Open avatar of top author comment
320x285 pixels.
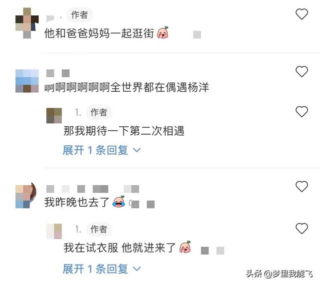pyautogui.click(x=27, y=23)
